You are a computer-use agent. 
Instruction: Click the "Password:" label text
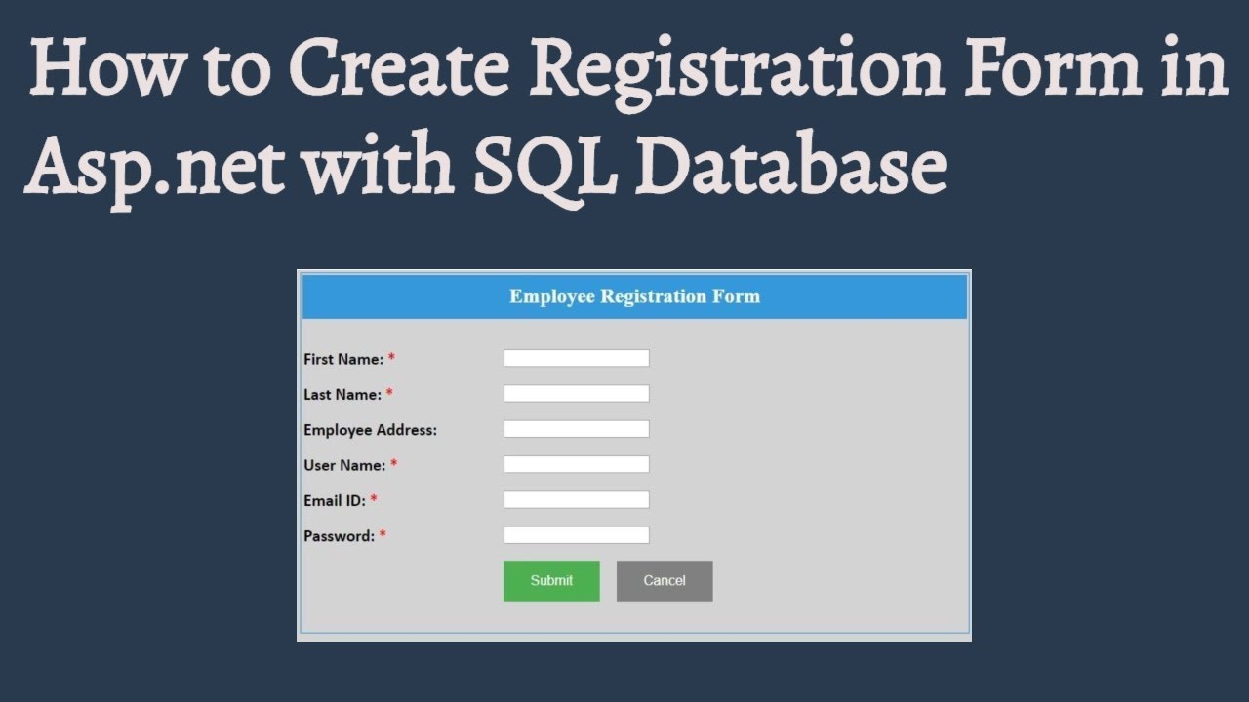(x=340, y=536)
